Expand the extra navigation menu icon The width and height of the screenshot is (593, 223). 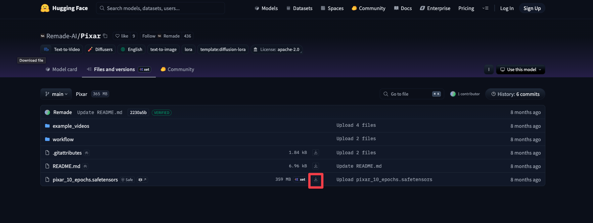point(485,8)
